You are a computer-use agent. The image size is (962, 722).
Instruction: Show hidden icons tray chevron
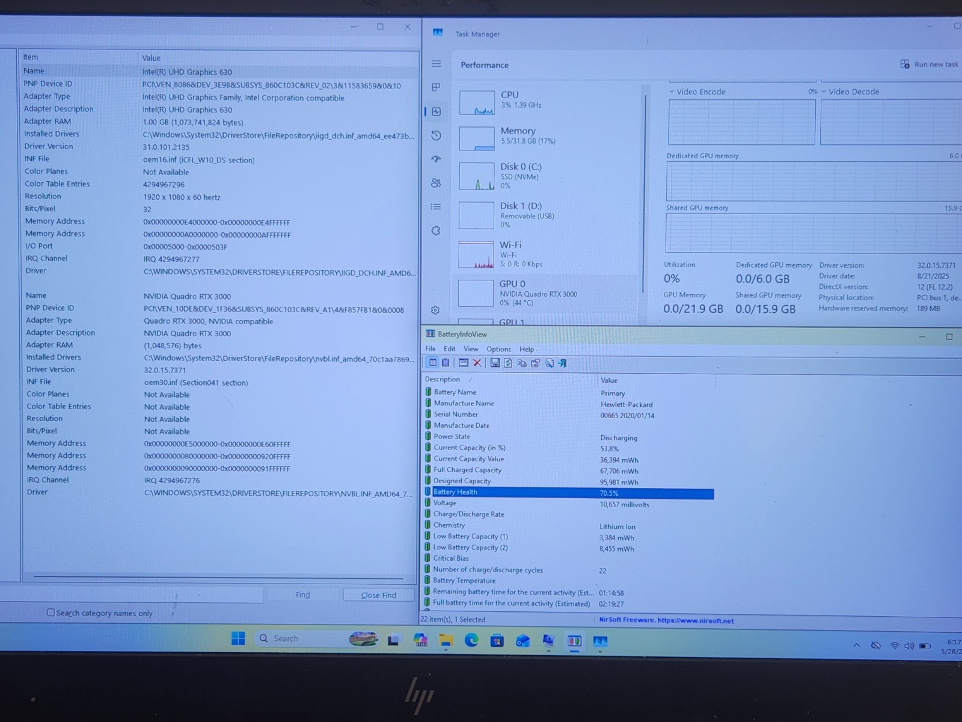pos(856,645)
